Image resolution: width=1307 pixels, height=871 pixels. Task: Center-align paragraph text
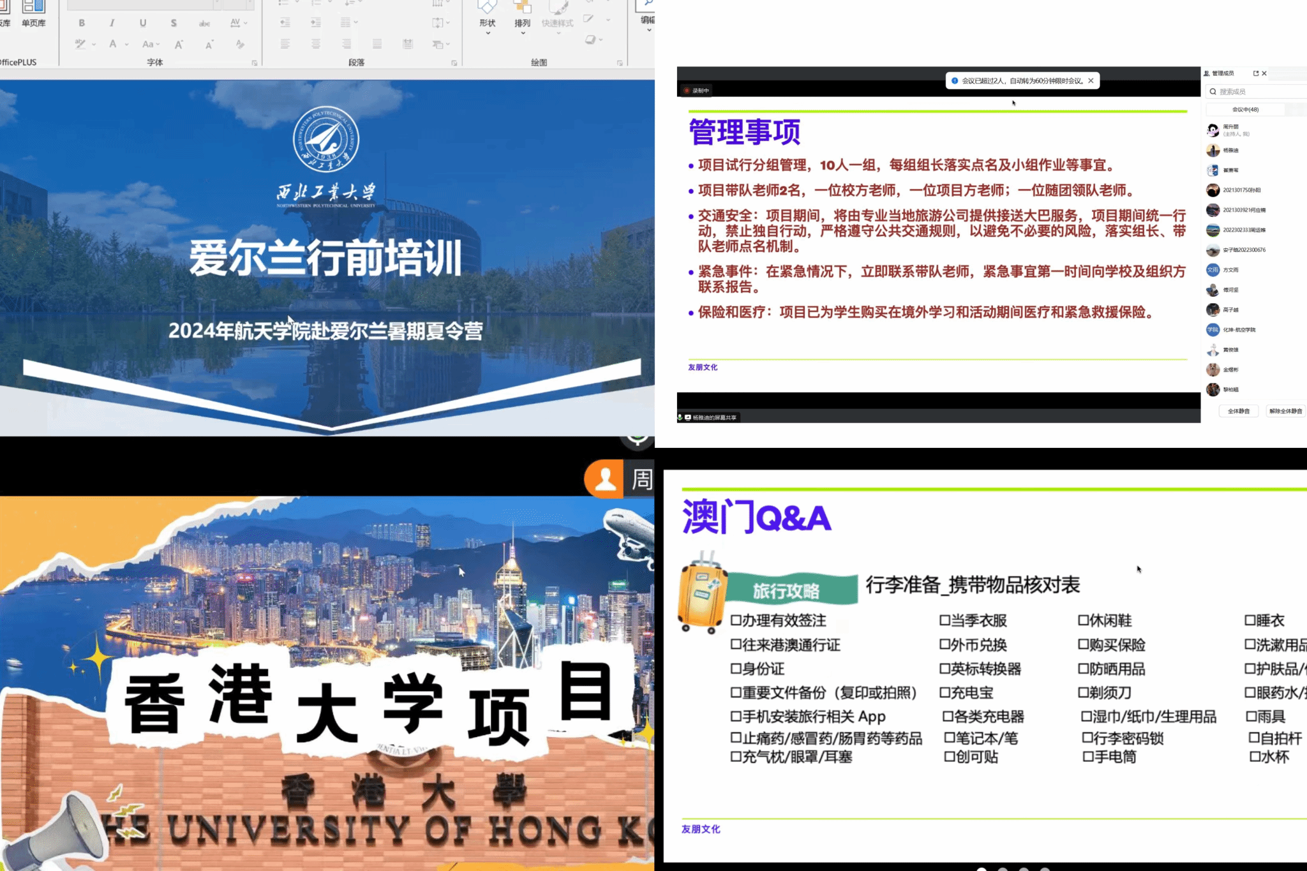tap(316, 44)
